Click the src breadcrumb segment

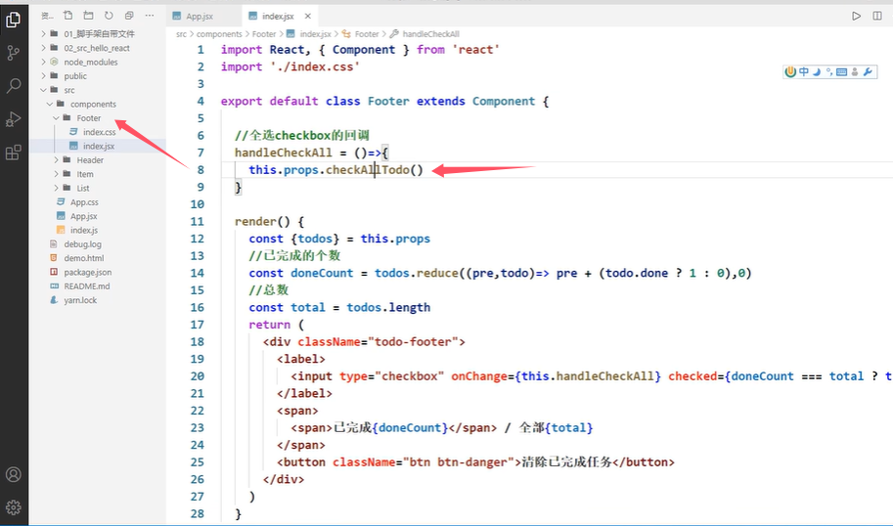(181, 34)
